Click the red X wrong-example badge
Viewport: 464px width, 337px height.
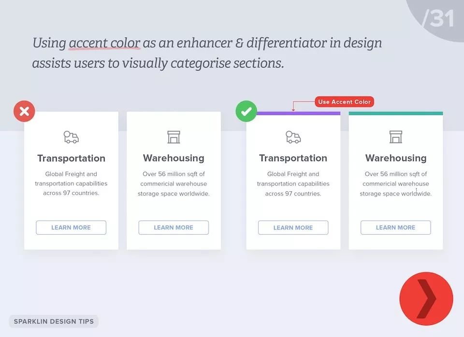(24, 111)
